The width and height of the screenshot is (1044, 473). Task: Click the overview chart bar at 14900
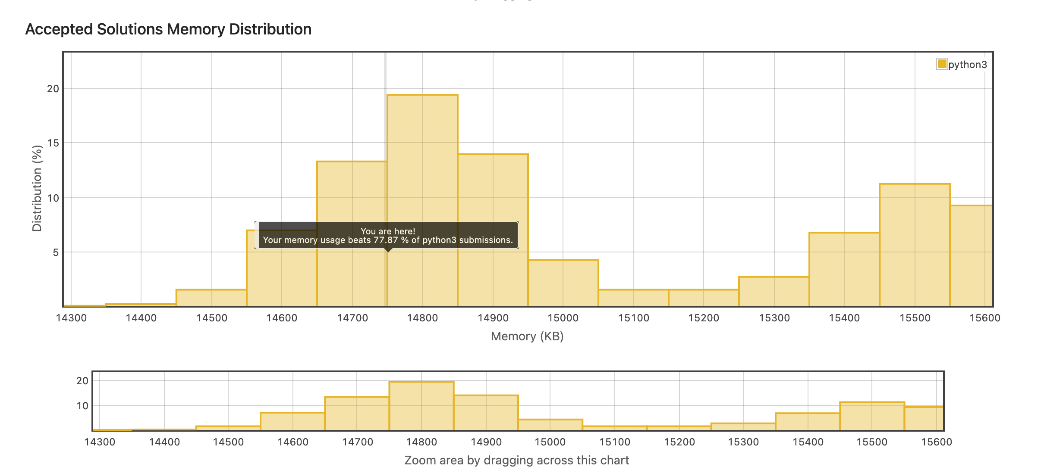pos(486,412)
